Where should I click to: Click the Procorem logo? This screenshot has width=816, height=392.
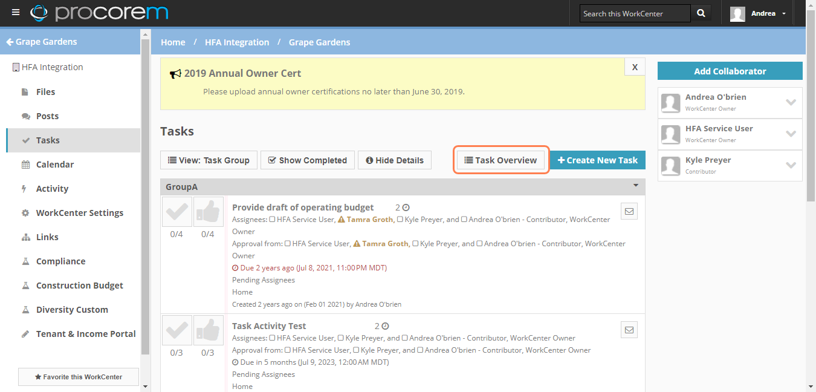[x=99, y=13]
